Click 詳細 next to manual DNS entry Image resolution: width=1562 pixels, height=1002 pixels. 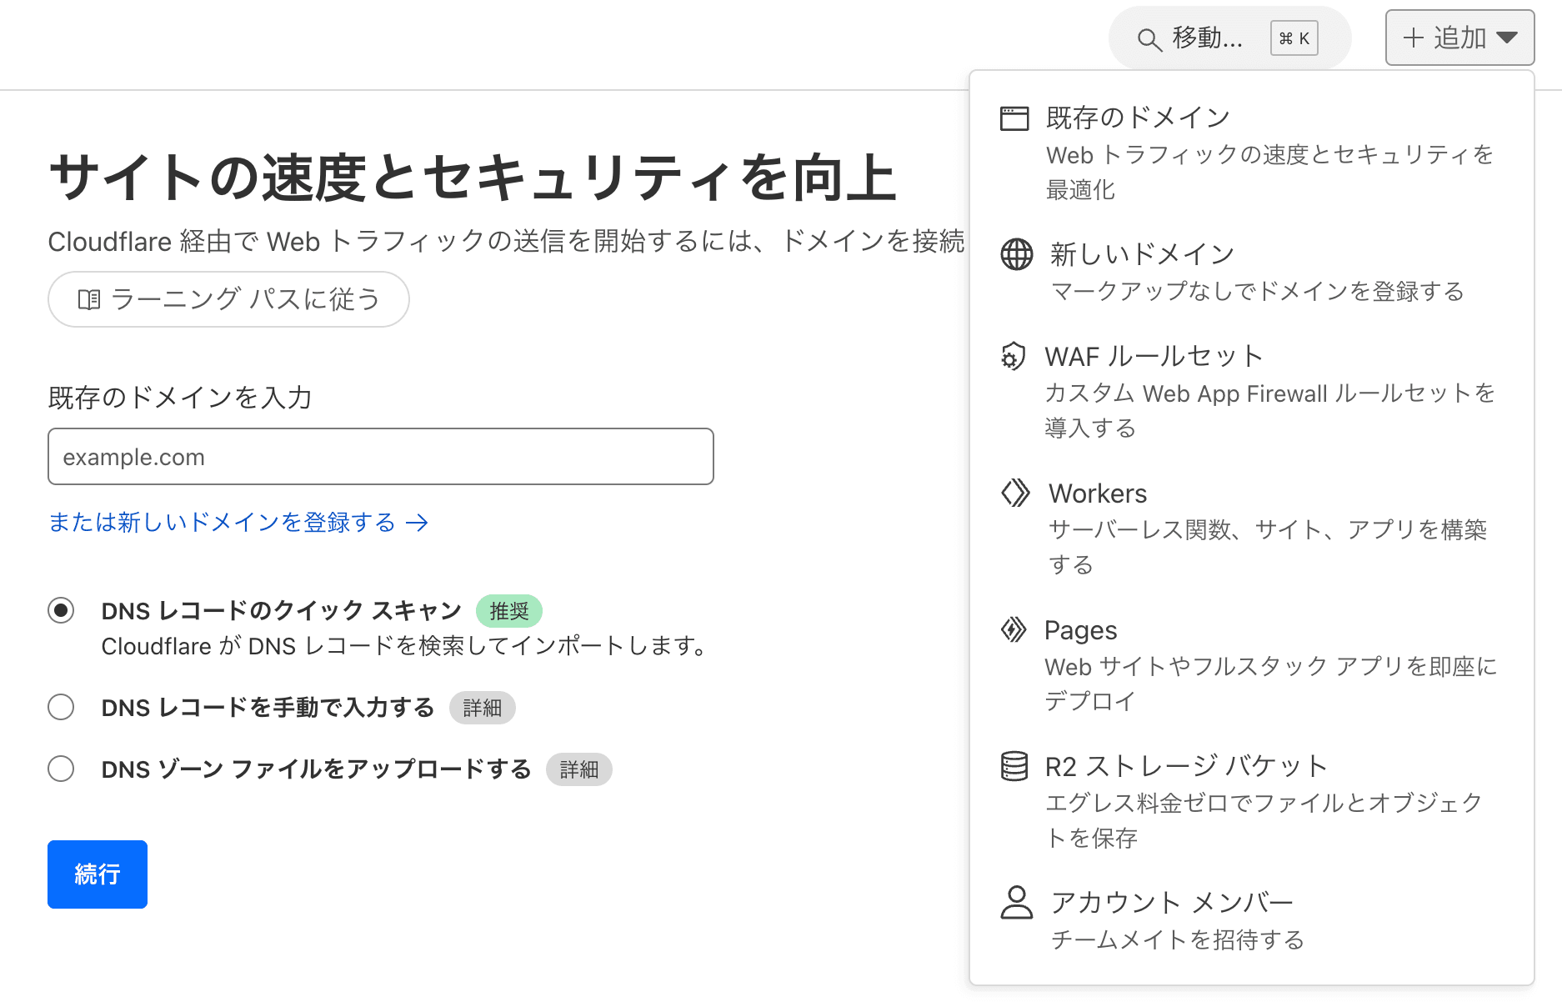tap(482, 707)
